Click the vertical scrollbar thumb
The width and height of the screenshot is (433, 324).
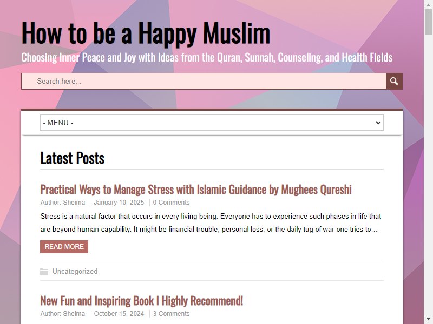429,22
